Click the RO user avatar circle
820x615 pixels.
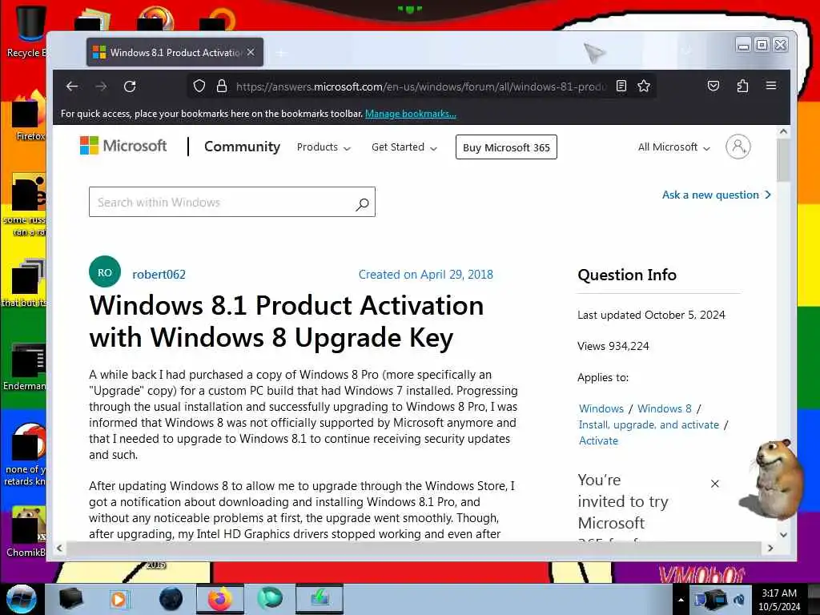105,271
